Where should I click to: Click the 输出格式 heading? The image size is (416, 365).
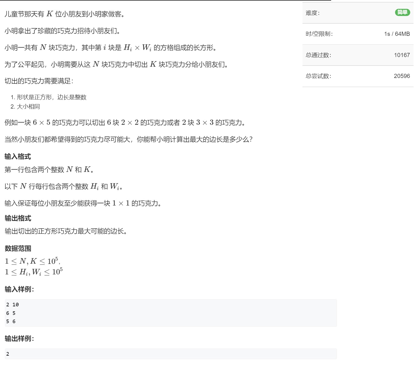(x=18, y=218)
